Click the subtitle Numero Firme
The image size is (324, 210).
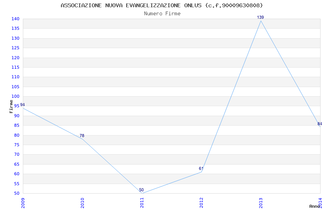162,14
